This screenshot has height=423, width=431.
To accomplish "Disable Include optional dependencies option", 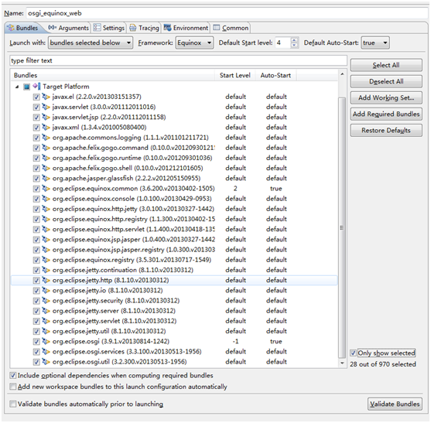I will pos(13,376).
